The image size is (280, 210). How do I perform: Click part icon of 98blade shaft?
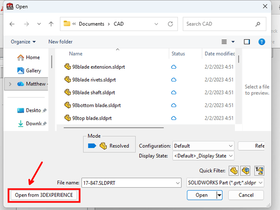click(x=68, y=92)
